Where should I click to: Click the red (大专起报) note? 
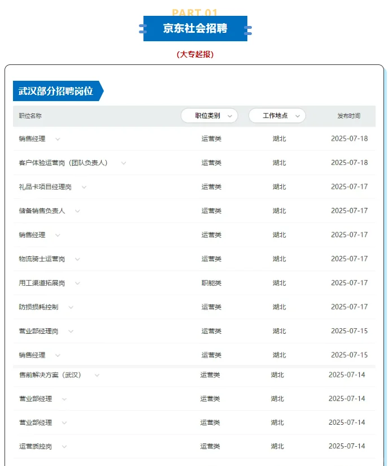coord(195,54)
